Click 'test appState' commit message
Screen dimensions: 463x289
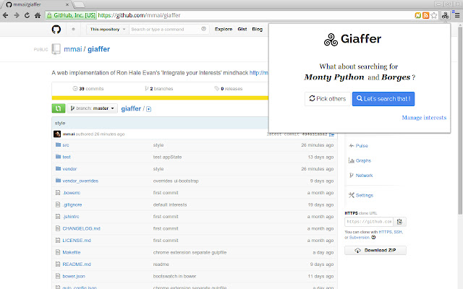coord(167,157)
